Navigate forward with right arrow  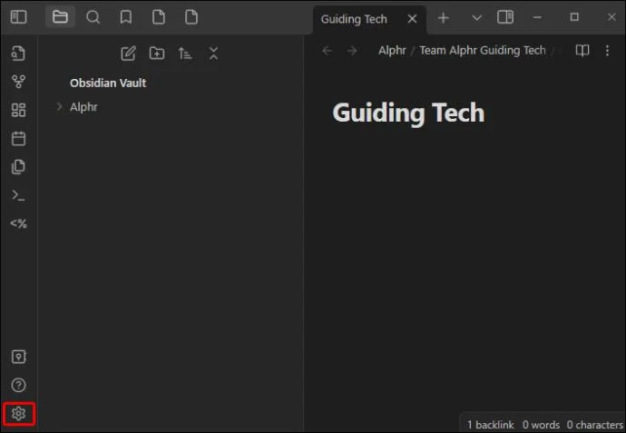click(x=352, y=51)
